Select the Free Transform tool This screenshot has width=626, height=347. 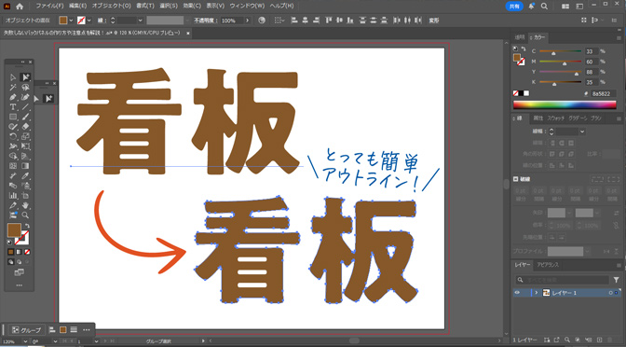click(x=25, y=146)
